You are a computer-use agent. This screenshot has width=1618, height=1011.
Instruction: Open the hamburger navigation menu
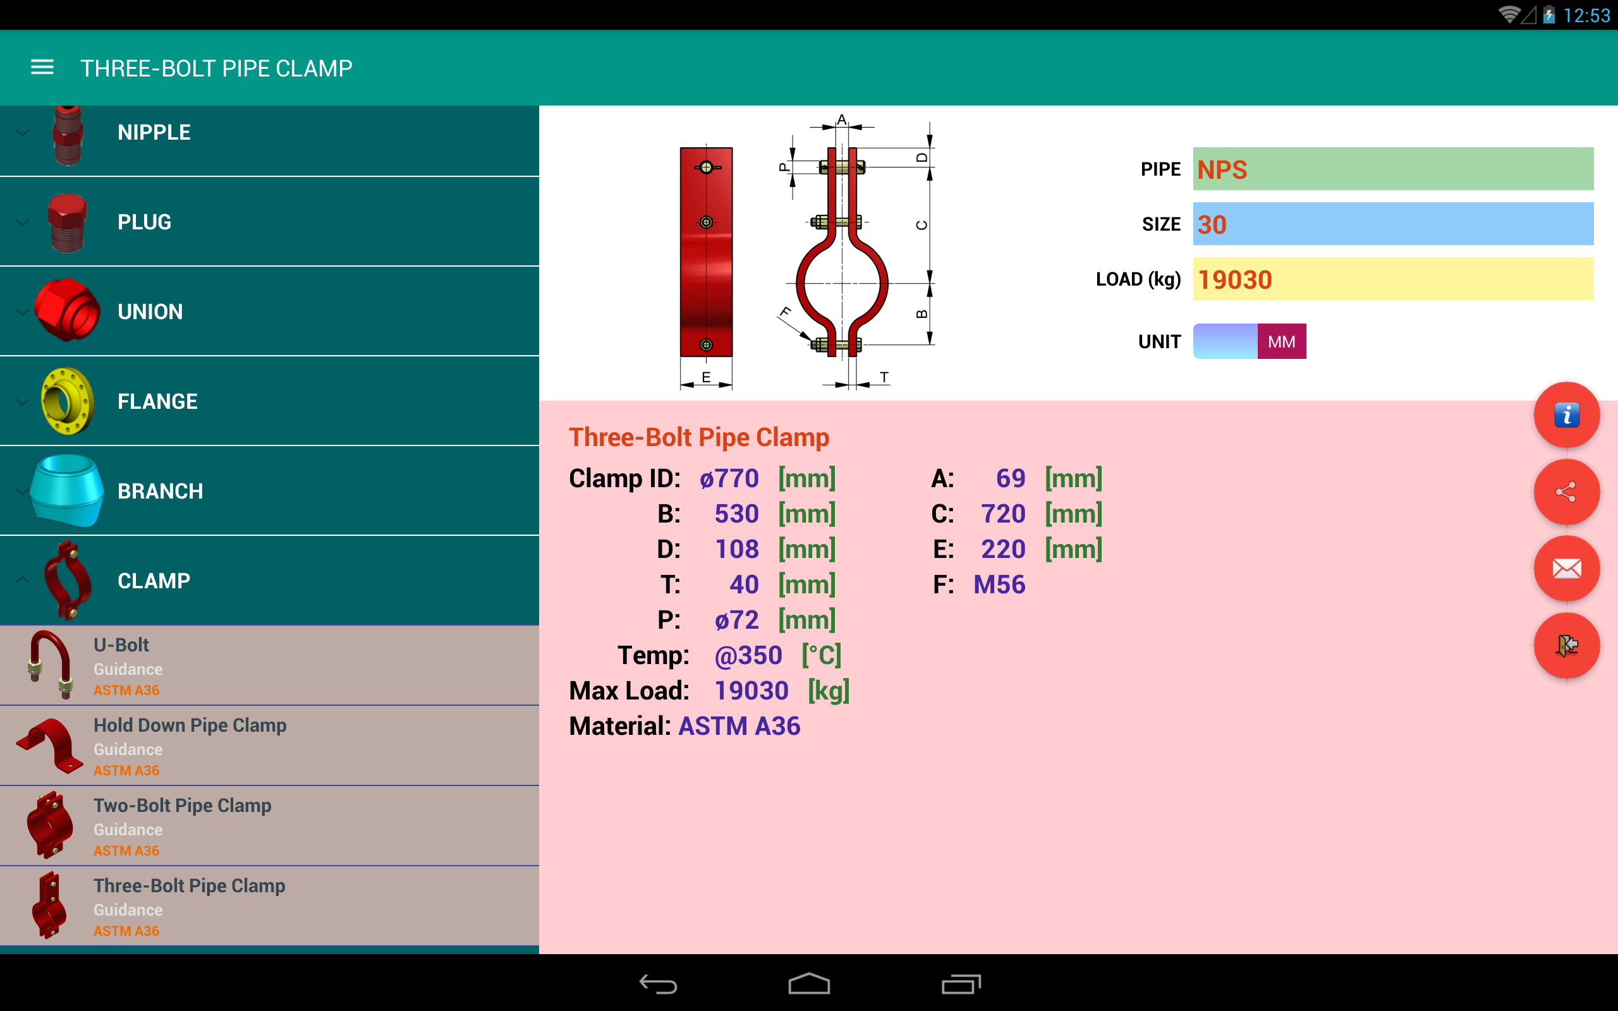tap(42, 68)
